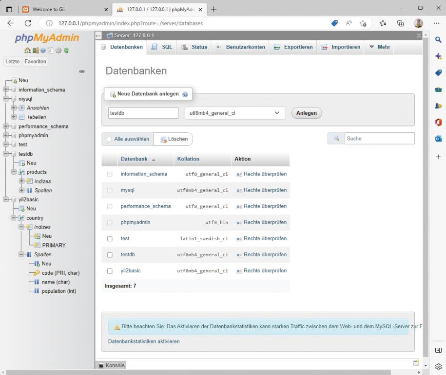Open the Konsole bar
Image resolution: width=446 pixels, height=375 pixels.
point(112,365)
